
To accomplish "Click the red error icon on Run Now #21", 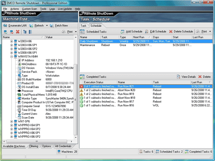I will [x=82, y=86].
